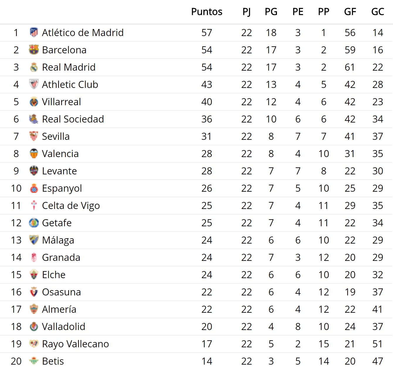
Task: Open the Valladolid team link
Action: [64, 327]
